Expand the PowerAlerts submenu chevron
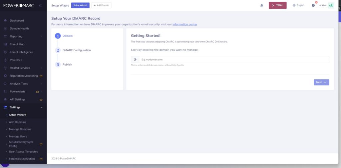Image resolution: width=341 pixels, height=168 pixels. coord(42,91)
